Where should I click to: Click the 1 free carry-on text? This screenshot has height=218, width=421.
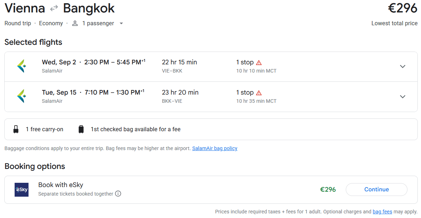(x=45, y=129)
